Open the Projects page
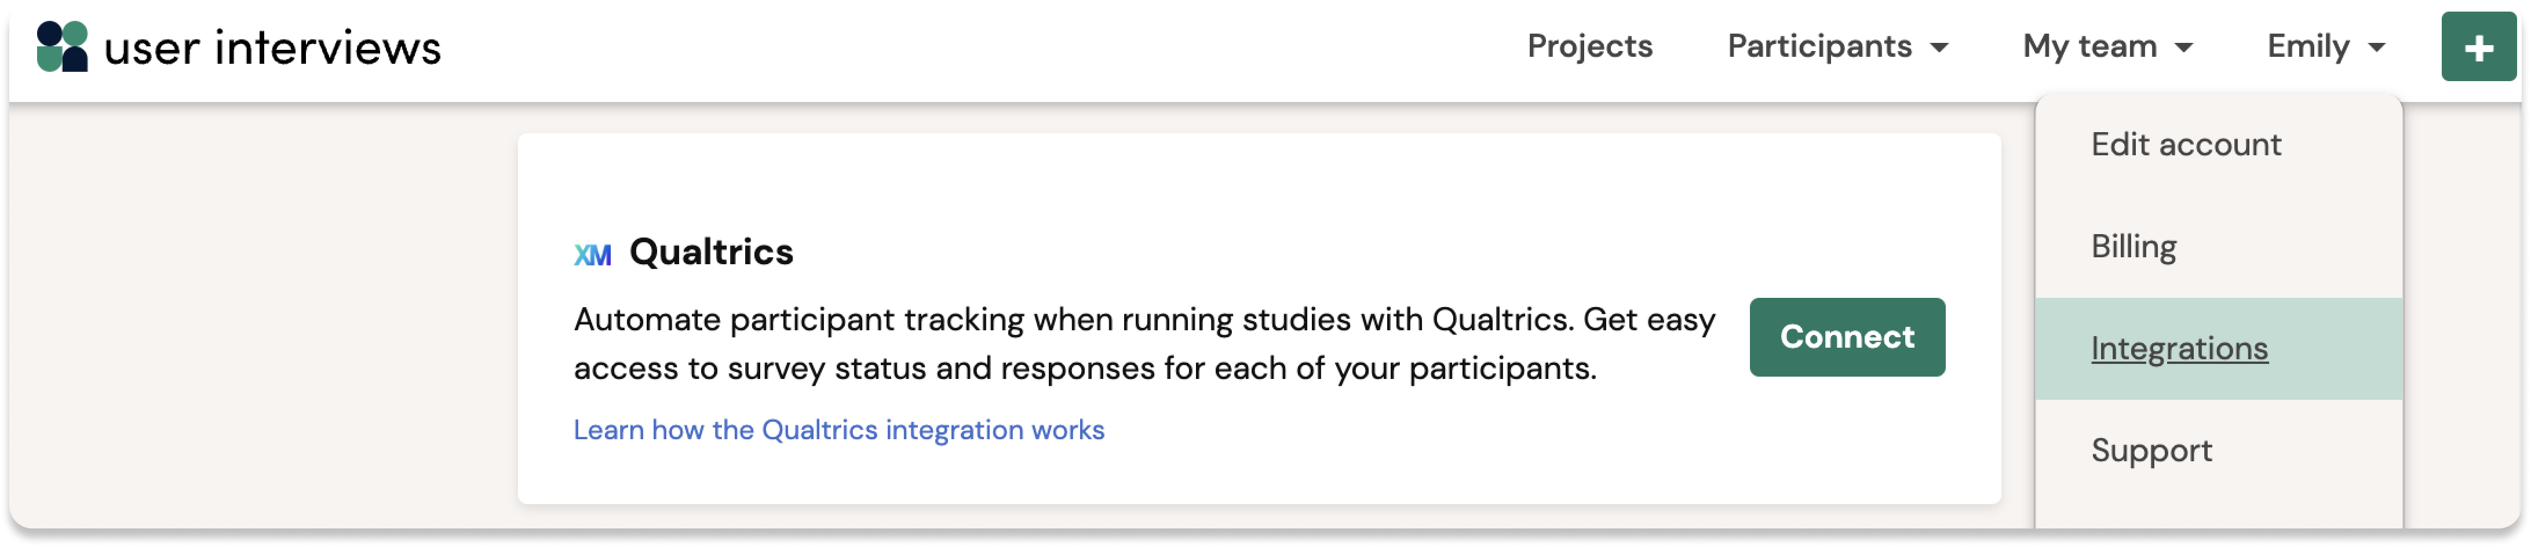Viewport: 2531px width, 547px height. pyautogui.click(x=1590, y=46)
